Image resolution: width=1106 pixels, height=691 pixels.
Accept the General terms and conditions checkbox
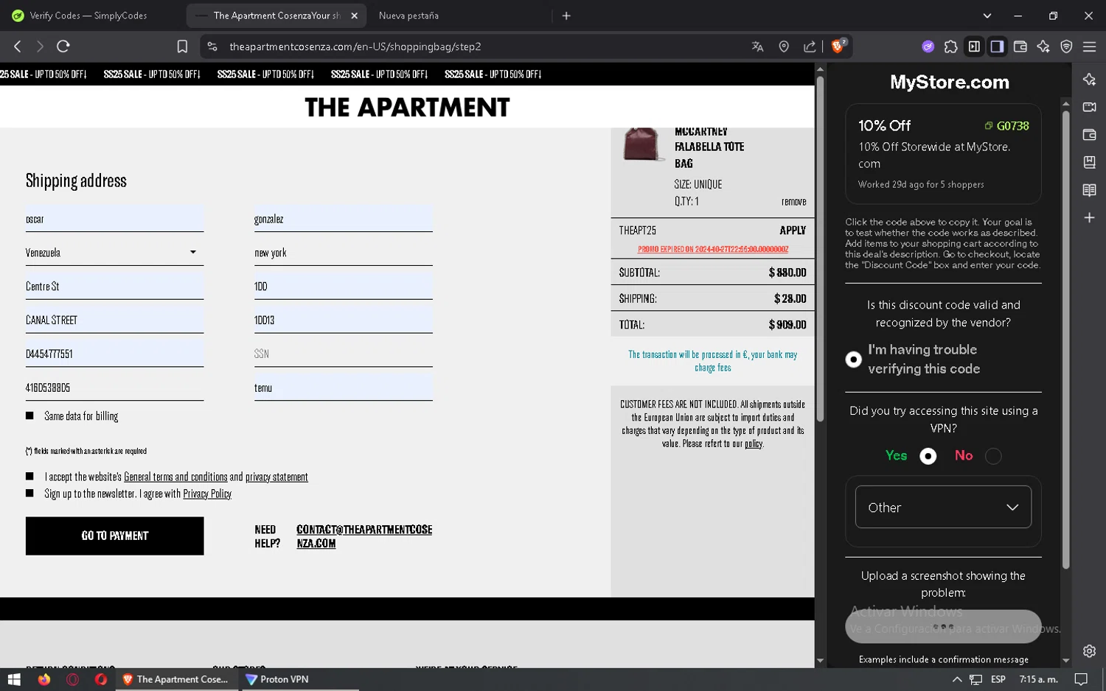(29, 477)
